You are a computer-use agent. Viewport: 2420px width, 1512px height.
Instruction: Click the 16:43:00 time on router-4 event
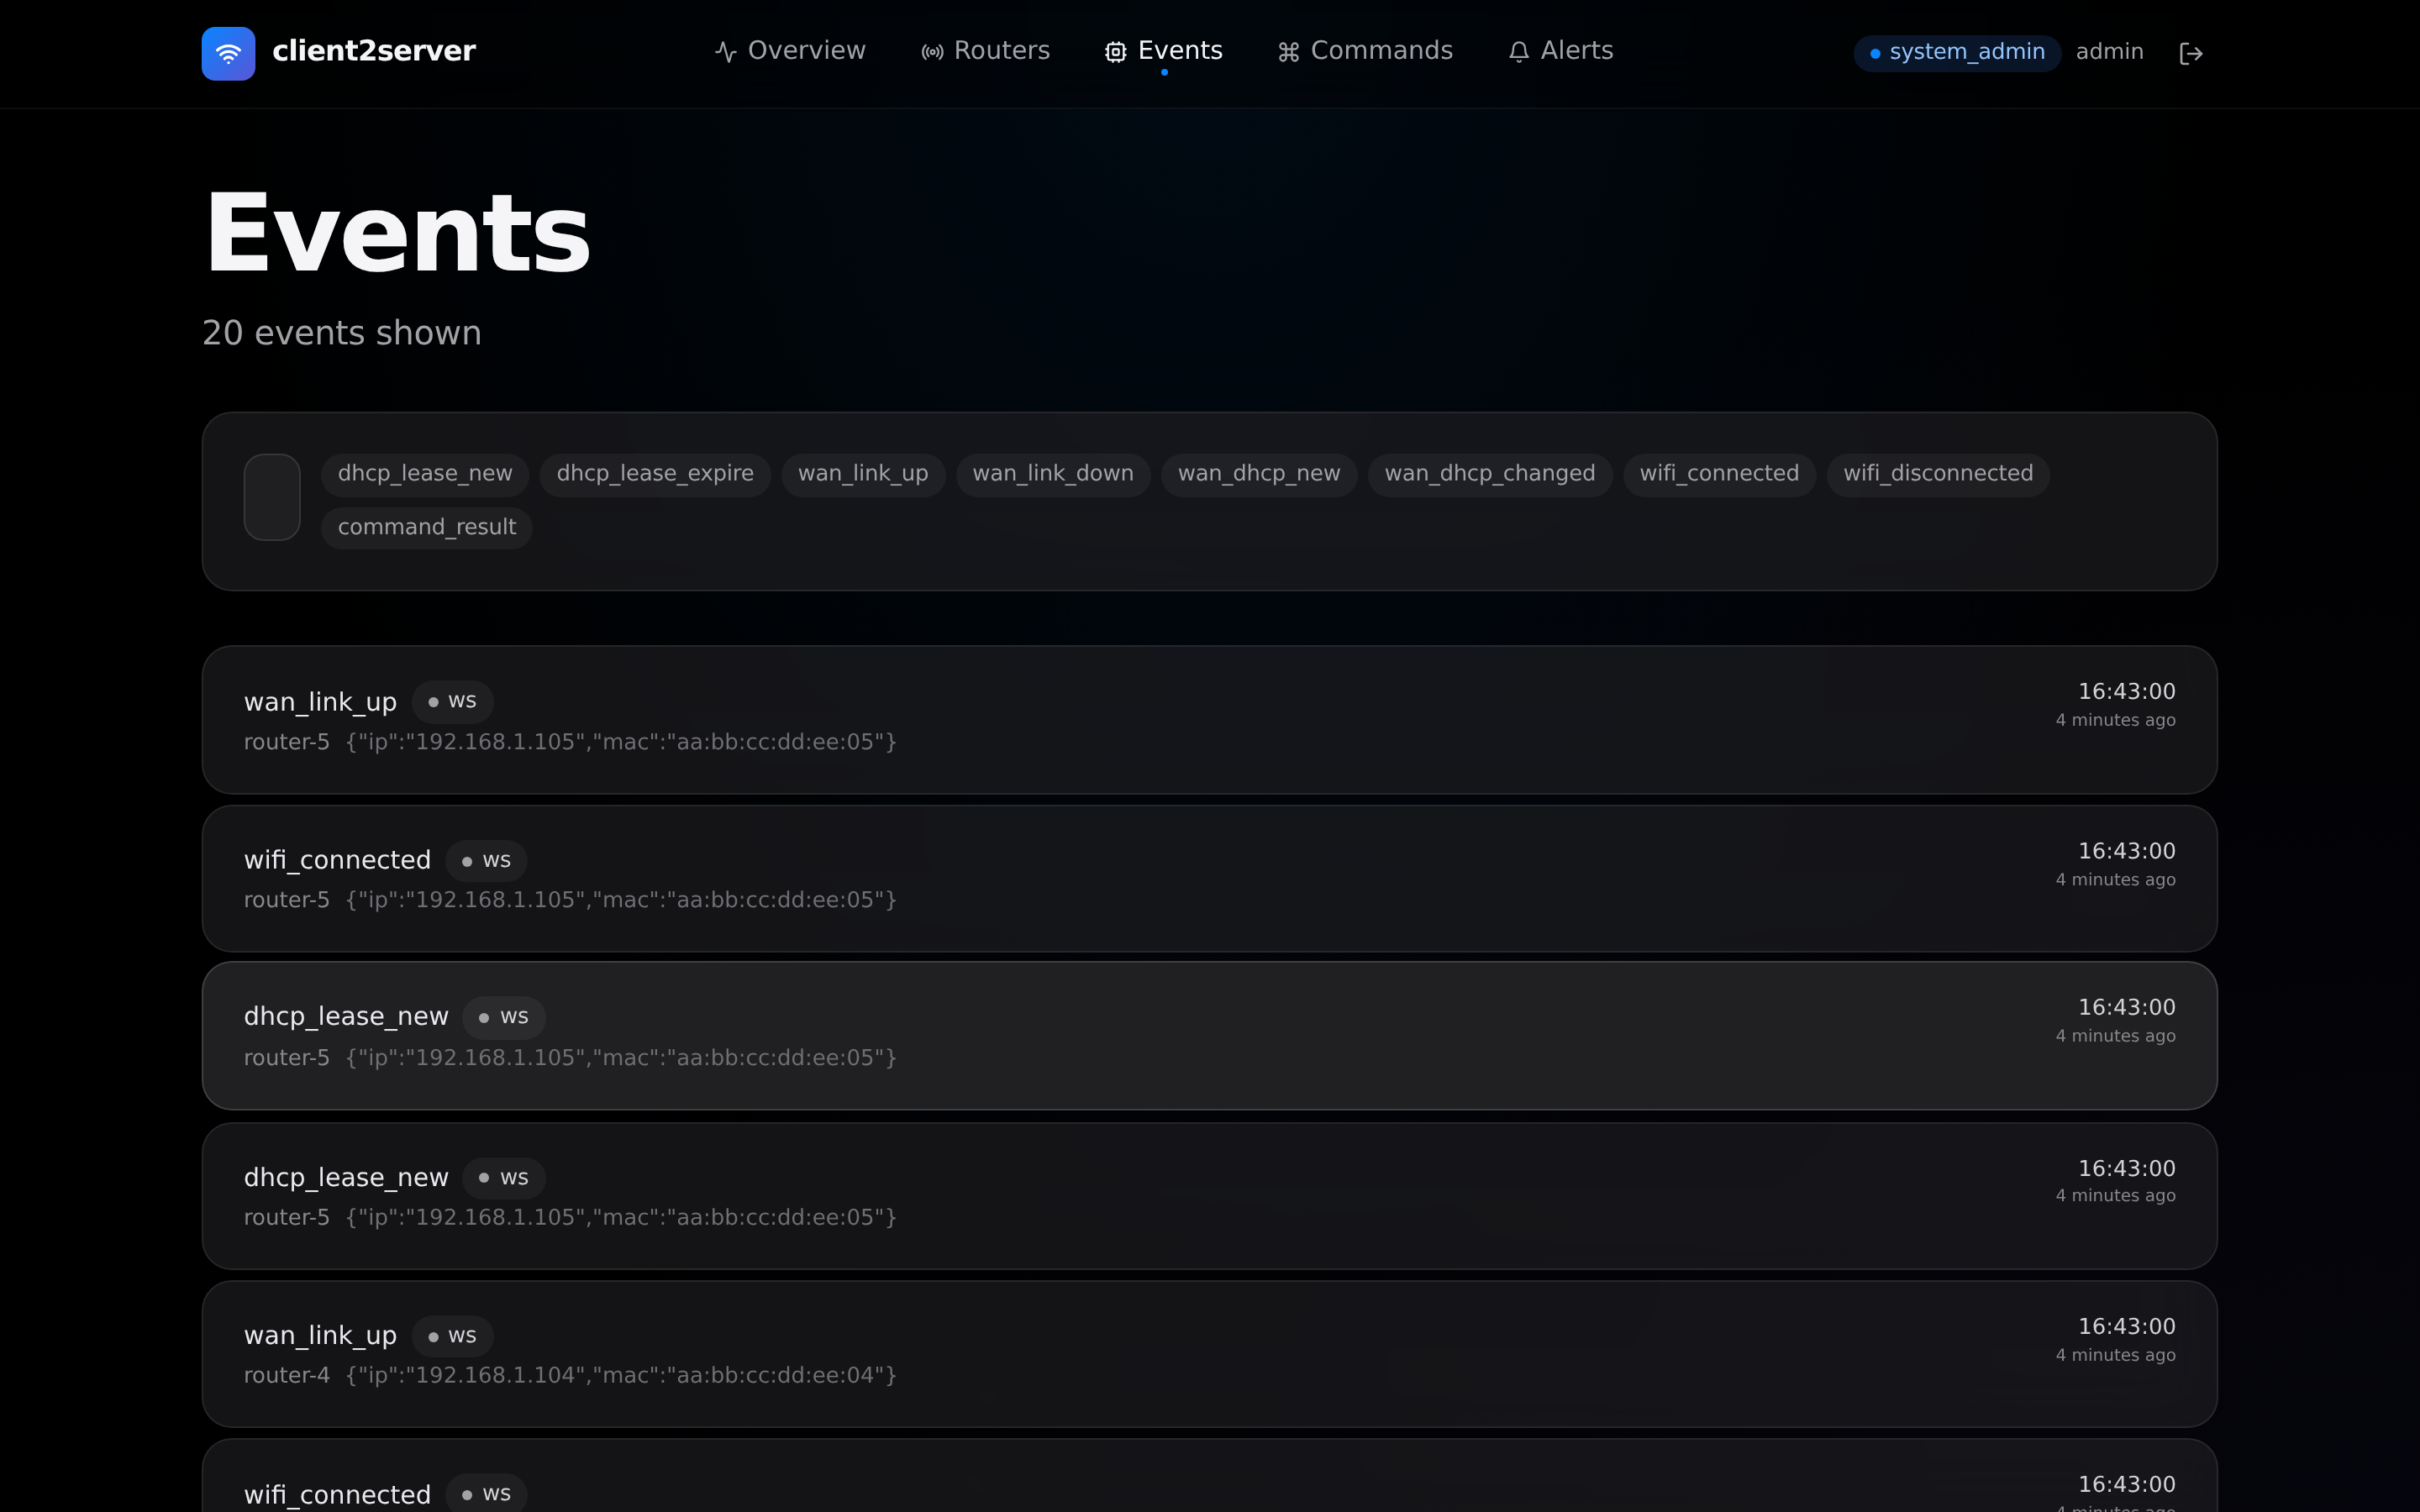click(2126, 1327)
